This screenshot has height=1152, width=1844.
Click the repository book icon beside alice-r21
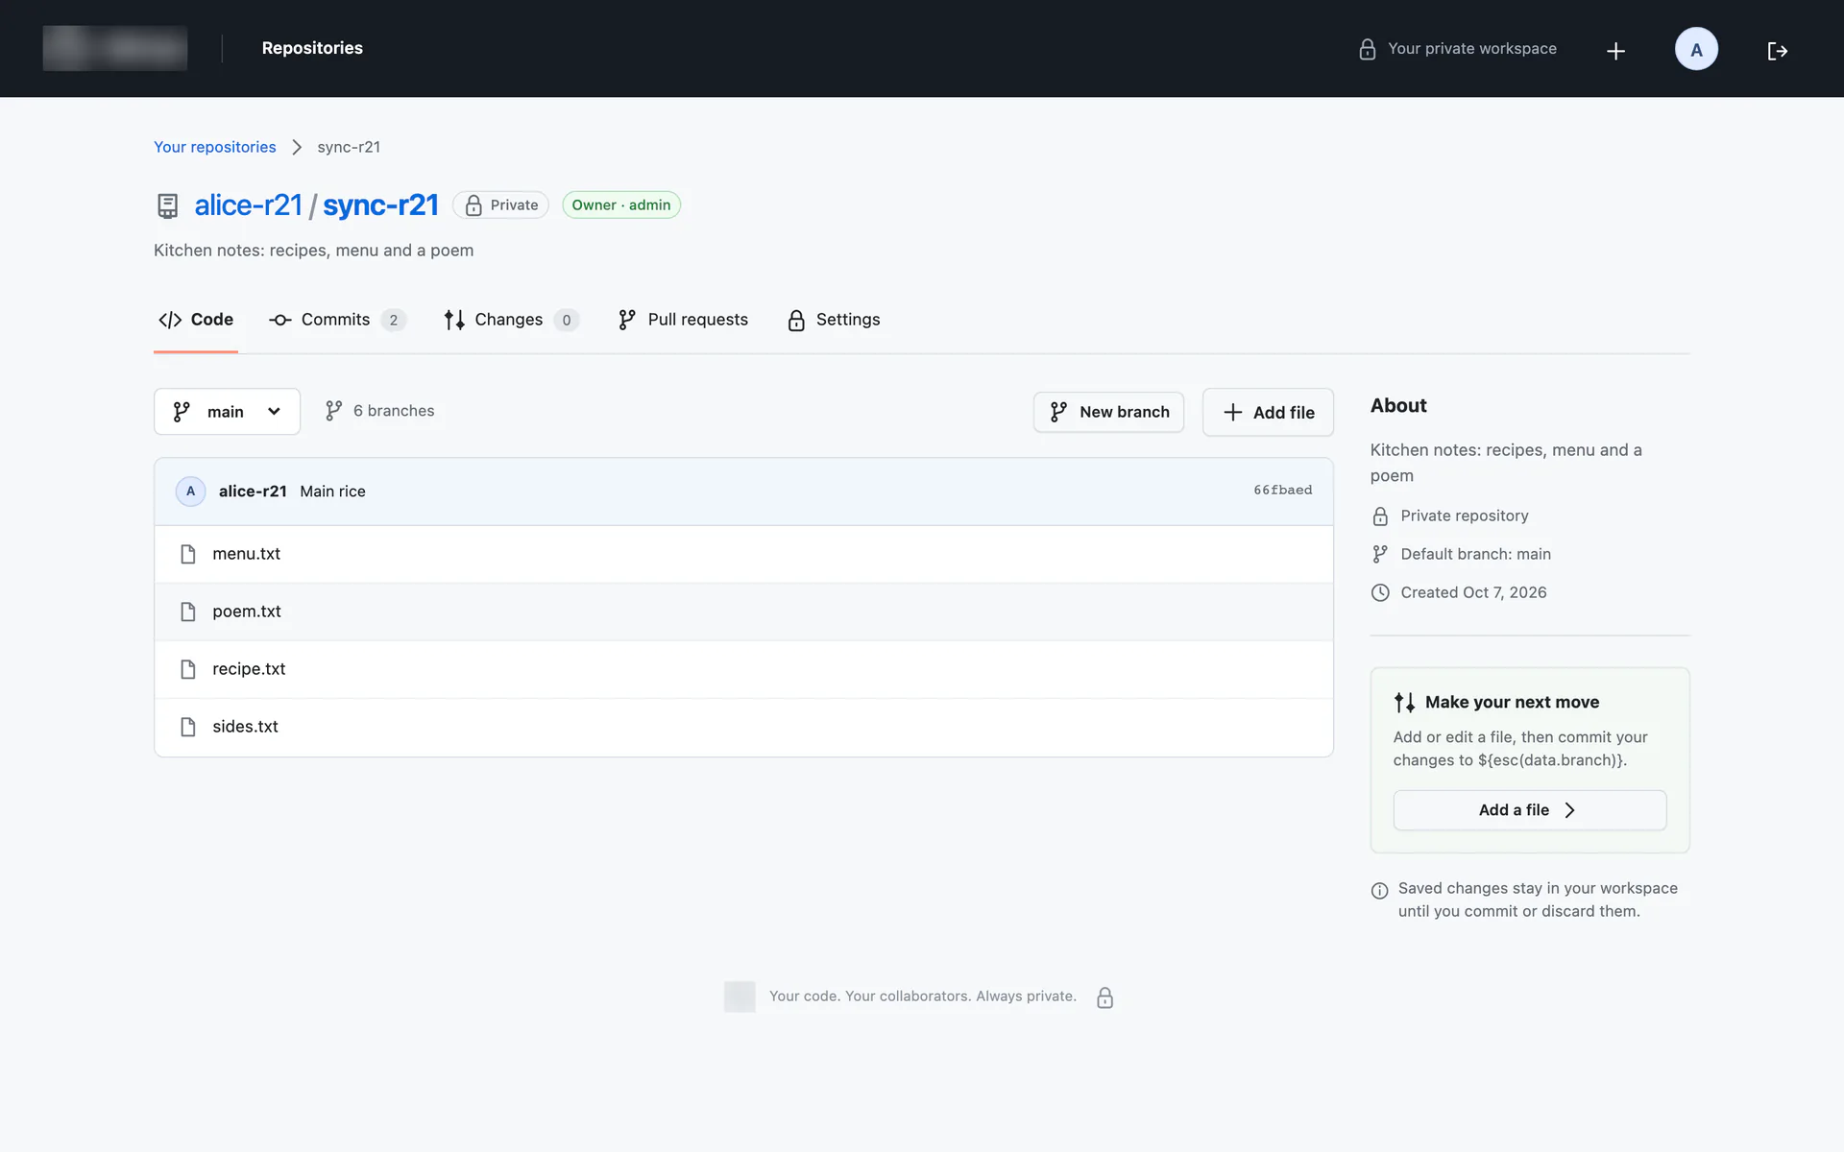tap(168, 205)
